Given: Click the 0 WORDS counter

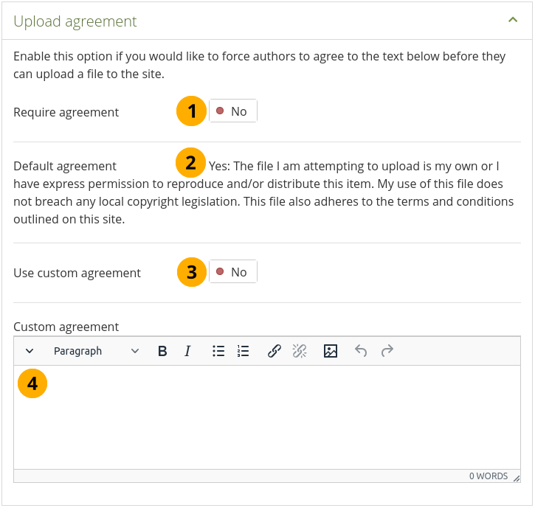Looking at the screenshot, I should 488,476.
